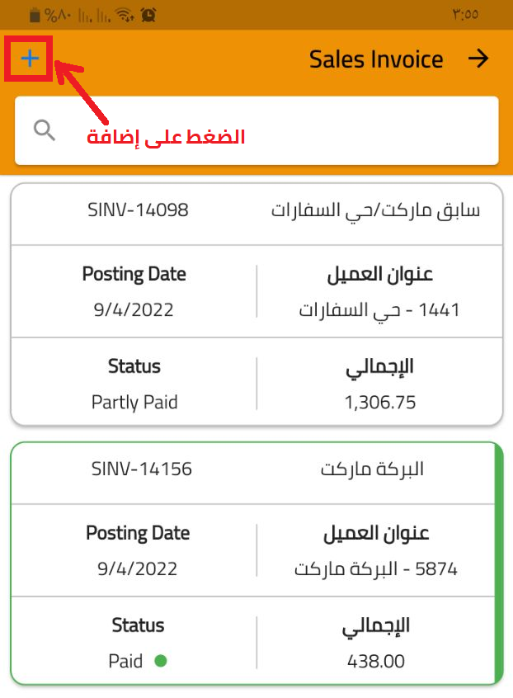Tap the SINV-14098 posting date 9/4/2022
Screen dimensions: 513x698
click(x=134, y=310)
